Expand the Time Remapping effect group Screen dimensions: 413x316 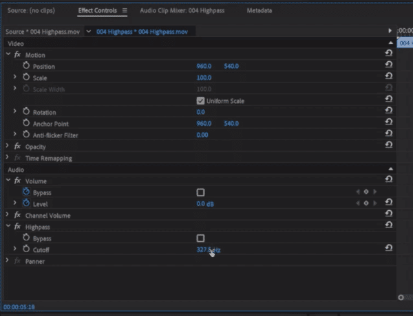point(8,157)
